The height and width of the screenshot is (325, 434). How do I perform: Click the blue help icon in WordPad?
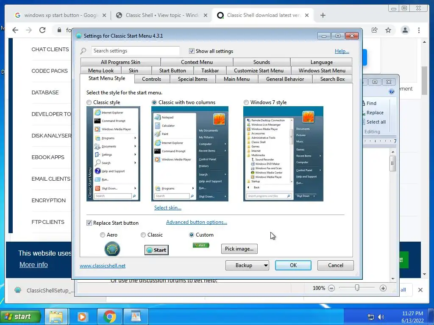pos(391,91)
